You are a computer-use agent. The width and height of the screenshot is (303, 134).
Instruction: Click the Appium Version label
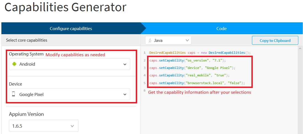[x=26, y=114]
